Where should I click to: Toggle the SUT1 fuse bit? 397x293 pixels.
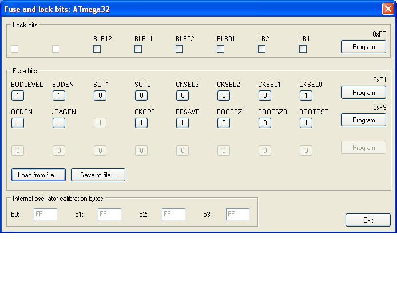(x=100, y=96)
